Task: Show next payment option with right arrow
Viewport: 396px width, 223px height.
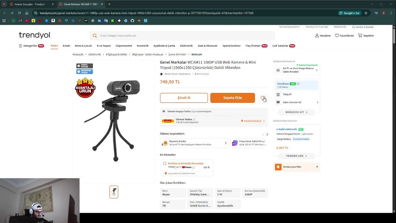Action: 267,134
